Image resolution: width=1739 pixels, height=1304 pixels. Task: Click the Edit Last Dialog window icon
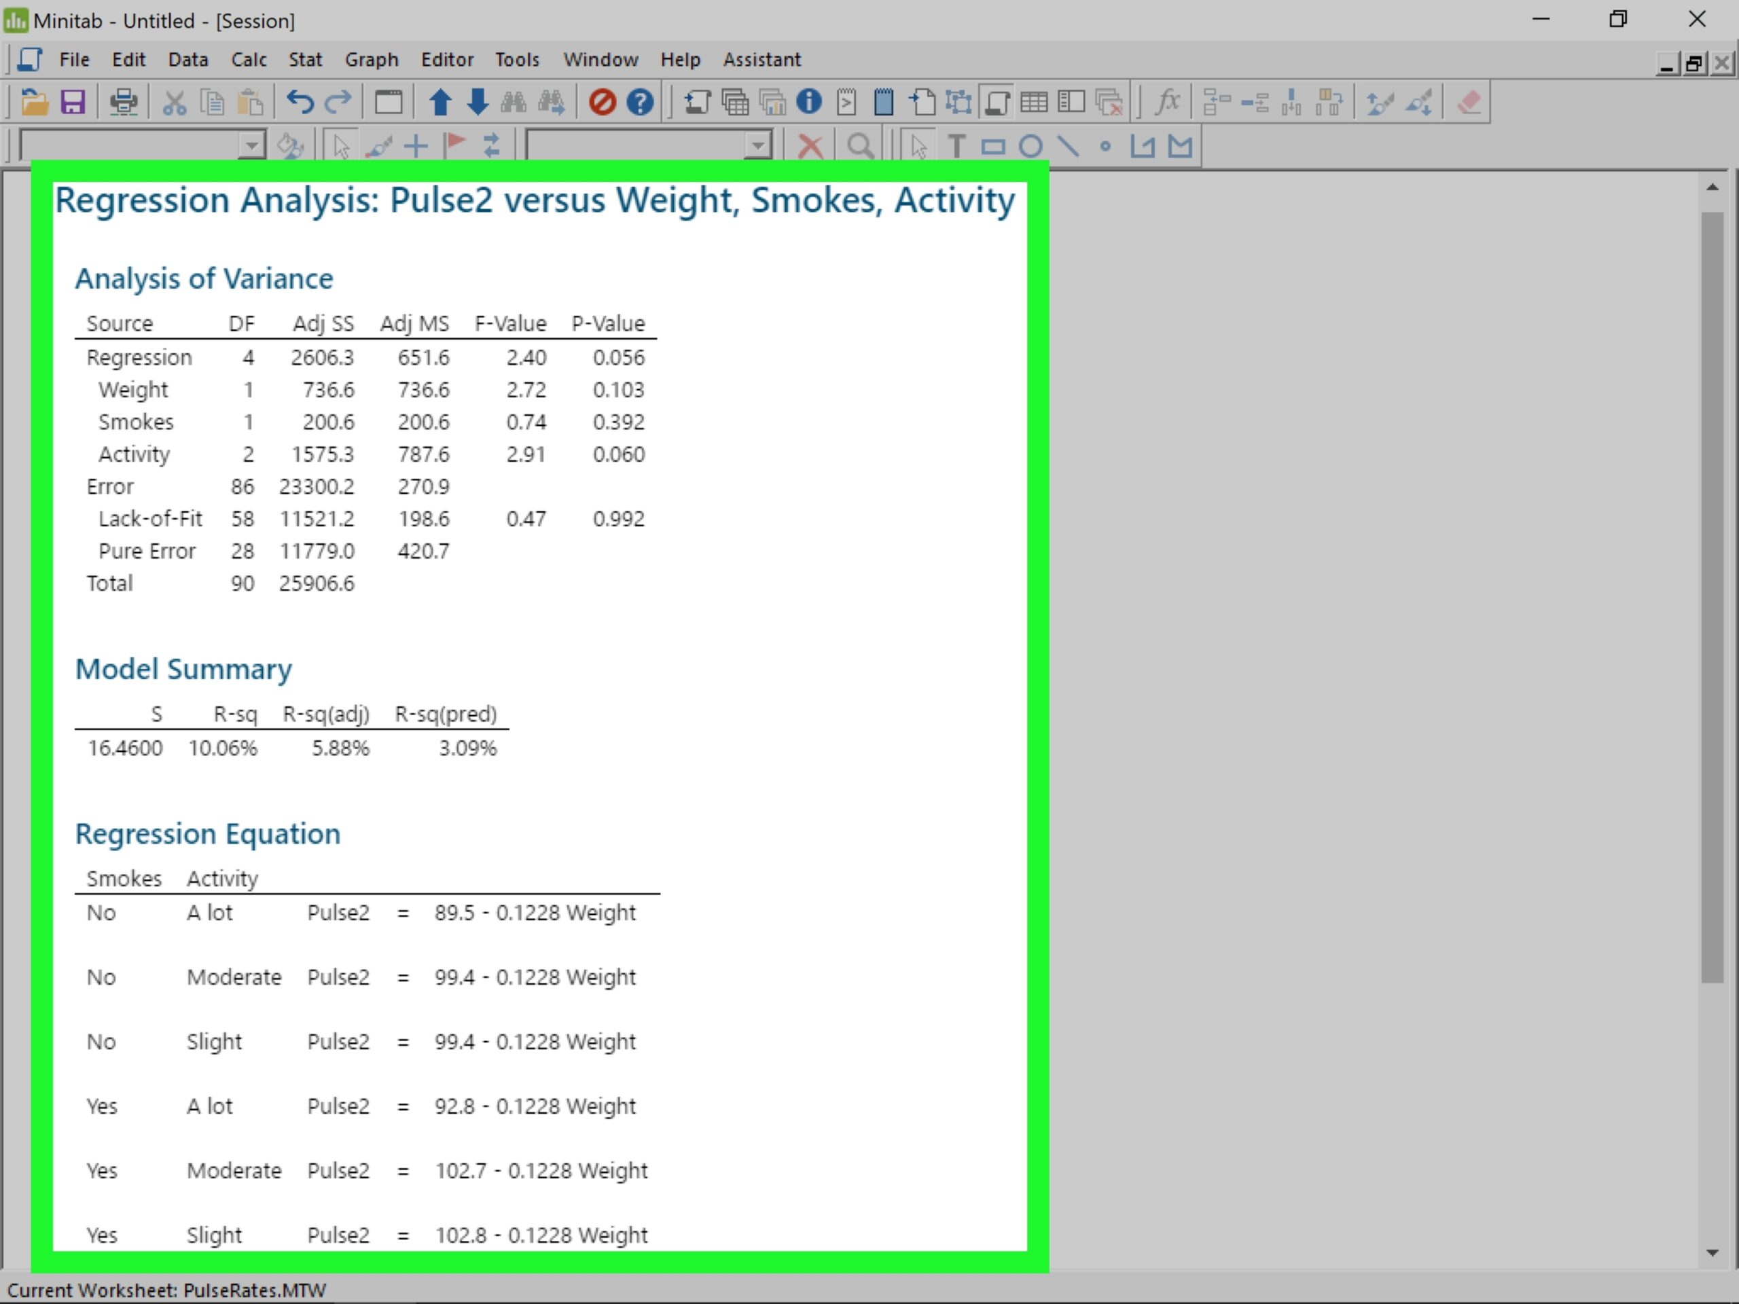coord(389,102)
